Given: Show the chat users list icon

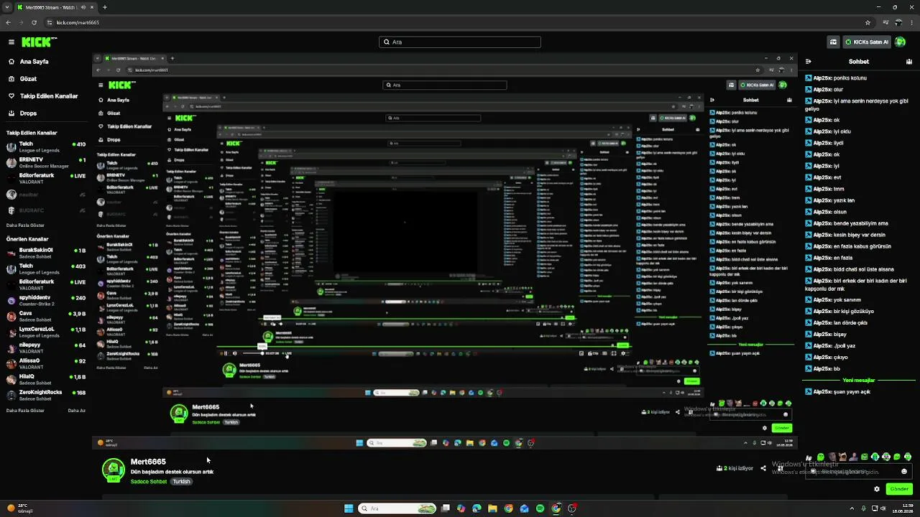Looking at the screenshot, I should pos(909,62).
